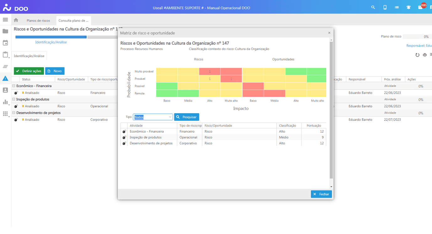Screen dimensions: 432x234
Task: Click the search magnifier in top bar
Action: click(x=373, y=8)
